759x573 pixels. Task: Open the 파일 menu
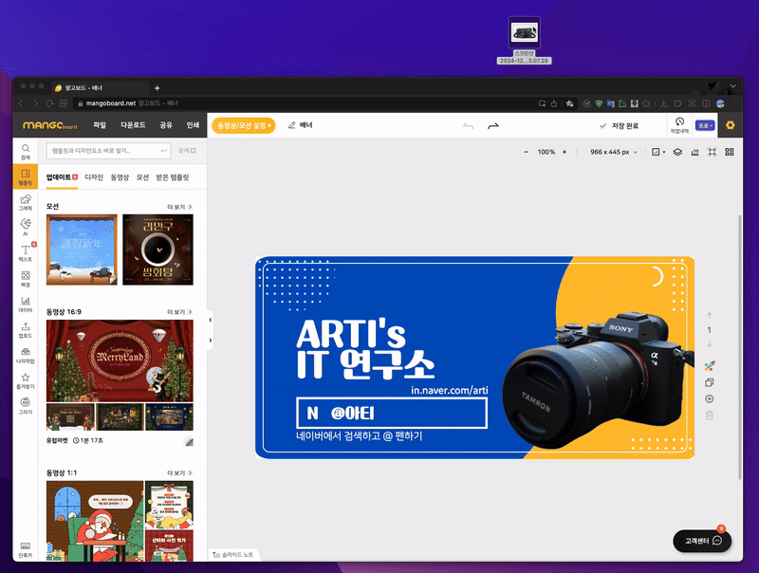point(100,125)
